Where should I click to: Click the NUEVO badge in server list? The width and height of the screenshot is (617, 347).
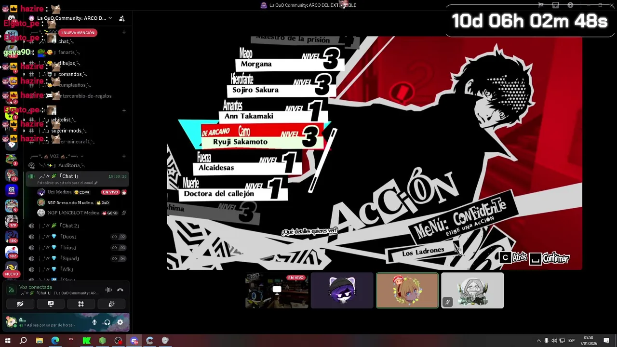[11, 274]
